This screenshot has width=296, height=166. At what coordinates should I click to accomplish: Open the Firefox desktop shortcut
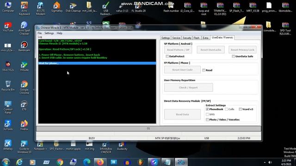coord(24,125)
